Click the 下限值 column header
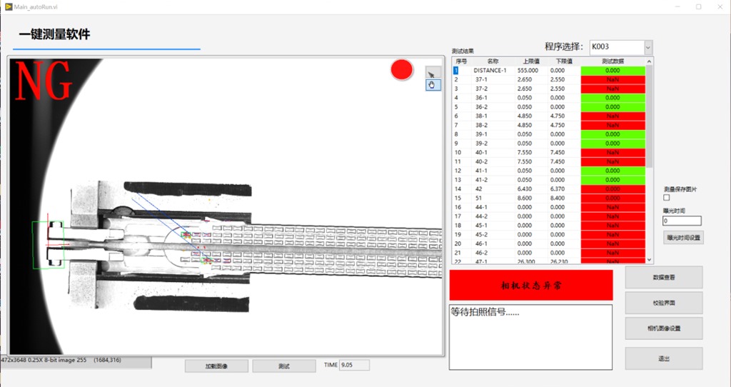Screen dimensions: 731x387 [x=564, y=61]
